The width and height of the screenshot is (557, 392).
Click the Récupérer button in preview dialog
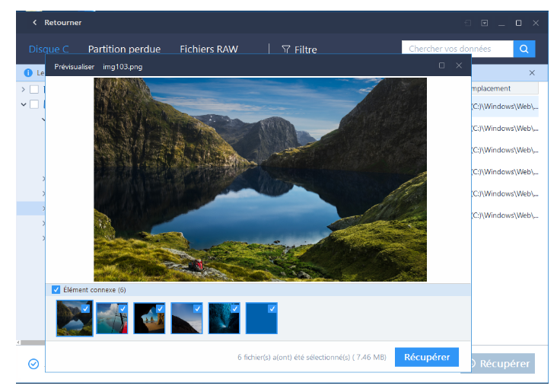(x=426, y=357)
